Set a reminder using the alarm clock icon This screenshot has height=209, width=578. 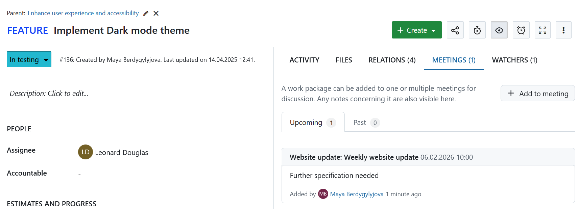click(521, 30)
